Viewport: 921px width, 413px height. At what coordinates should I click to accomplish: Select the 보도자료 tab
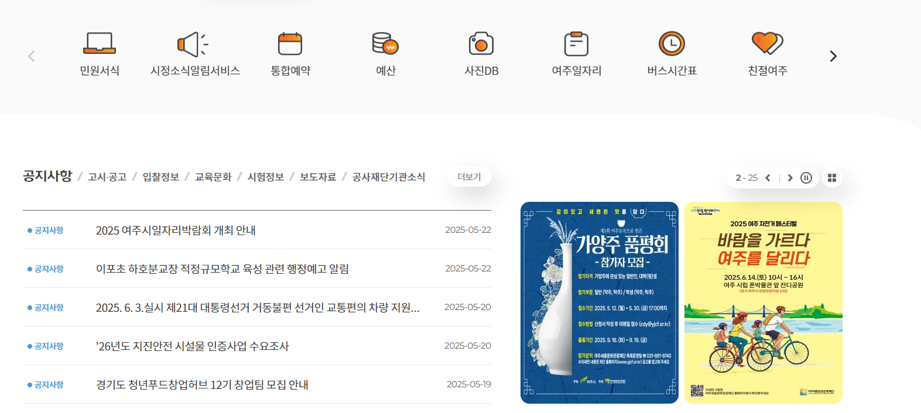(x=318, y=177)
